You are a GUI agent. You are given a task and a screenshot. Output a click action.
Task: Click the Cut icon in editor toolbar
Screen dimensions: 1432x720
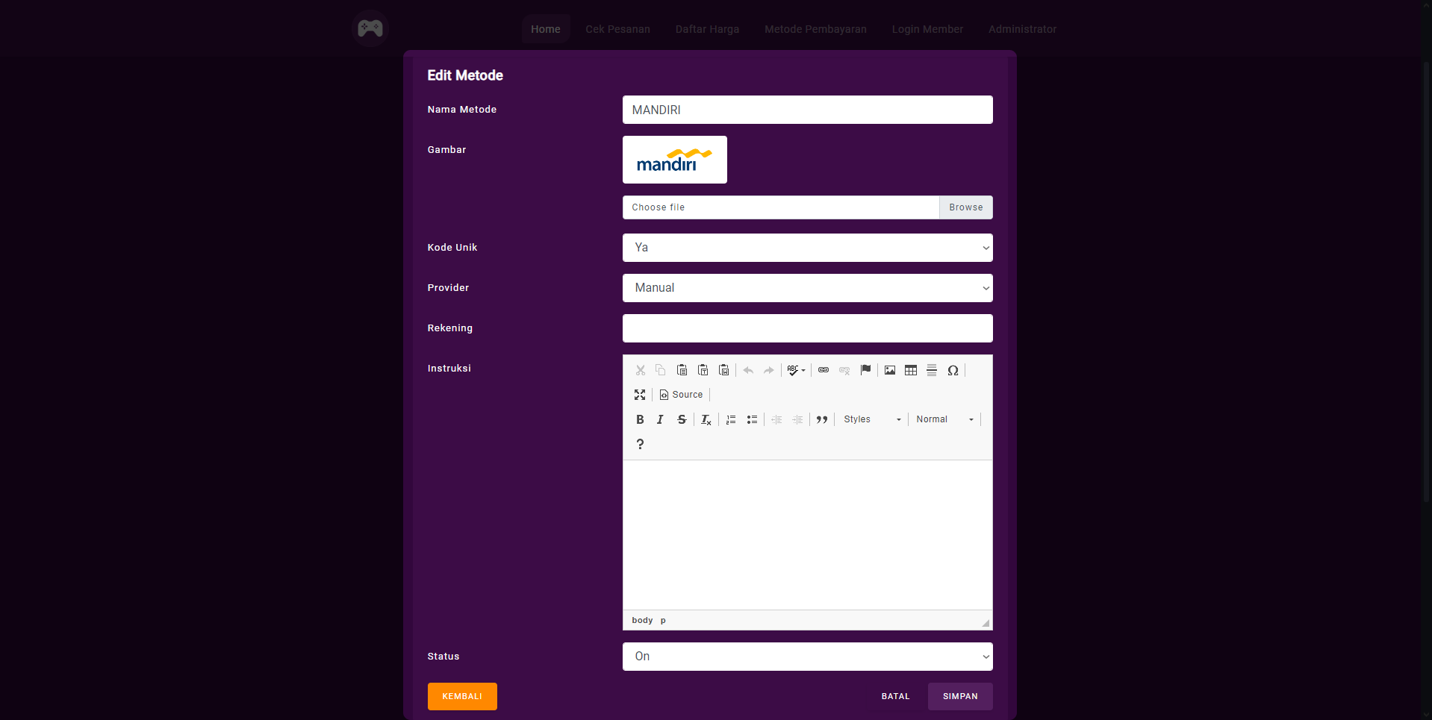click(x=640, y=370)
